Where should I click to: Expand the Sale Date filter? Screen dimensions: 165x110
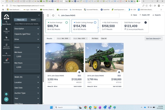point(27,88)
